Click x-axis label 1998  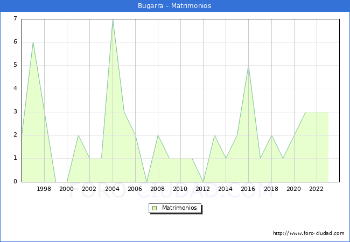pos(44,189)
